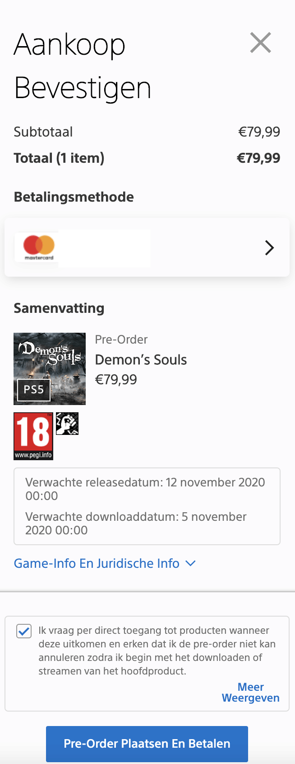Click the PS5 badge on cover art
This screenshot has width=295, height=764.
pyautogui.click(x=34, y=390)
